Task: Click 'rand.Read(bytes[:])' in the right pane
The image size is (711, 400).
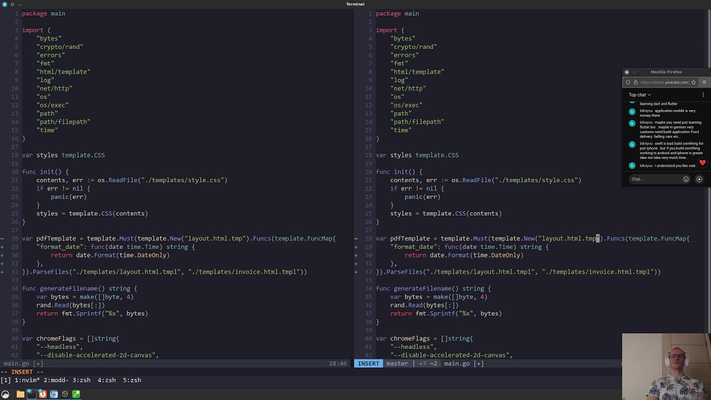Action: tap(424, 305)
